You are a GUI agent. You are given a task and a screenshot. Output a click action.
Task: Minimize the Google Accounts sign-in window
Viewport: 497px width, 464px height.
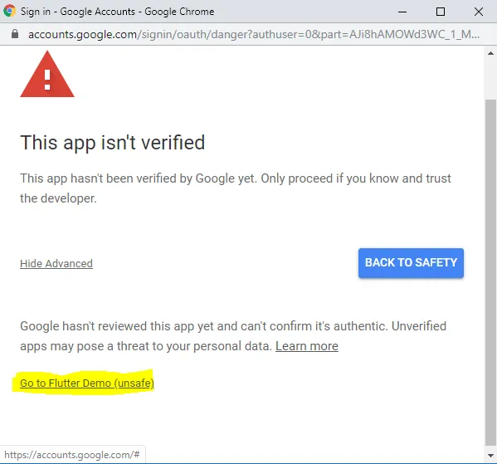tap(402, 12)
